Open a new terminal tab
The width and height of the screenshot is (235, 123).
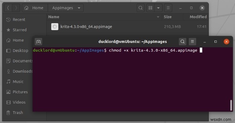(x=38, y=42)
